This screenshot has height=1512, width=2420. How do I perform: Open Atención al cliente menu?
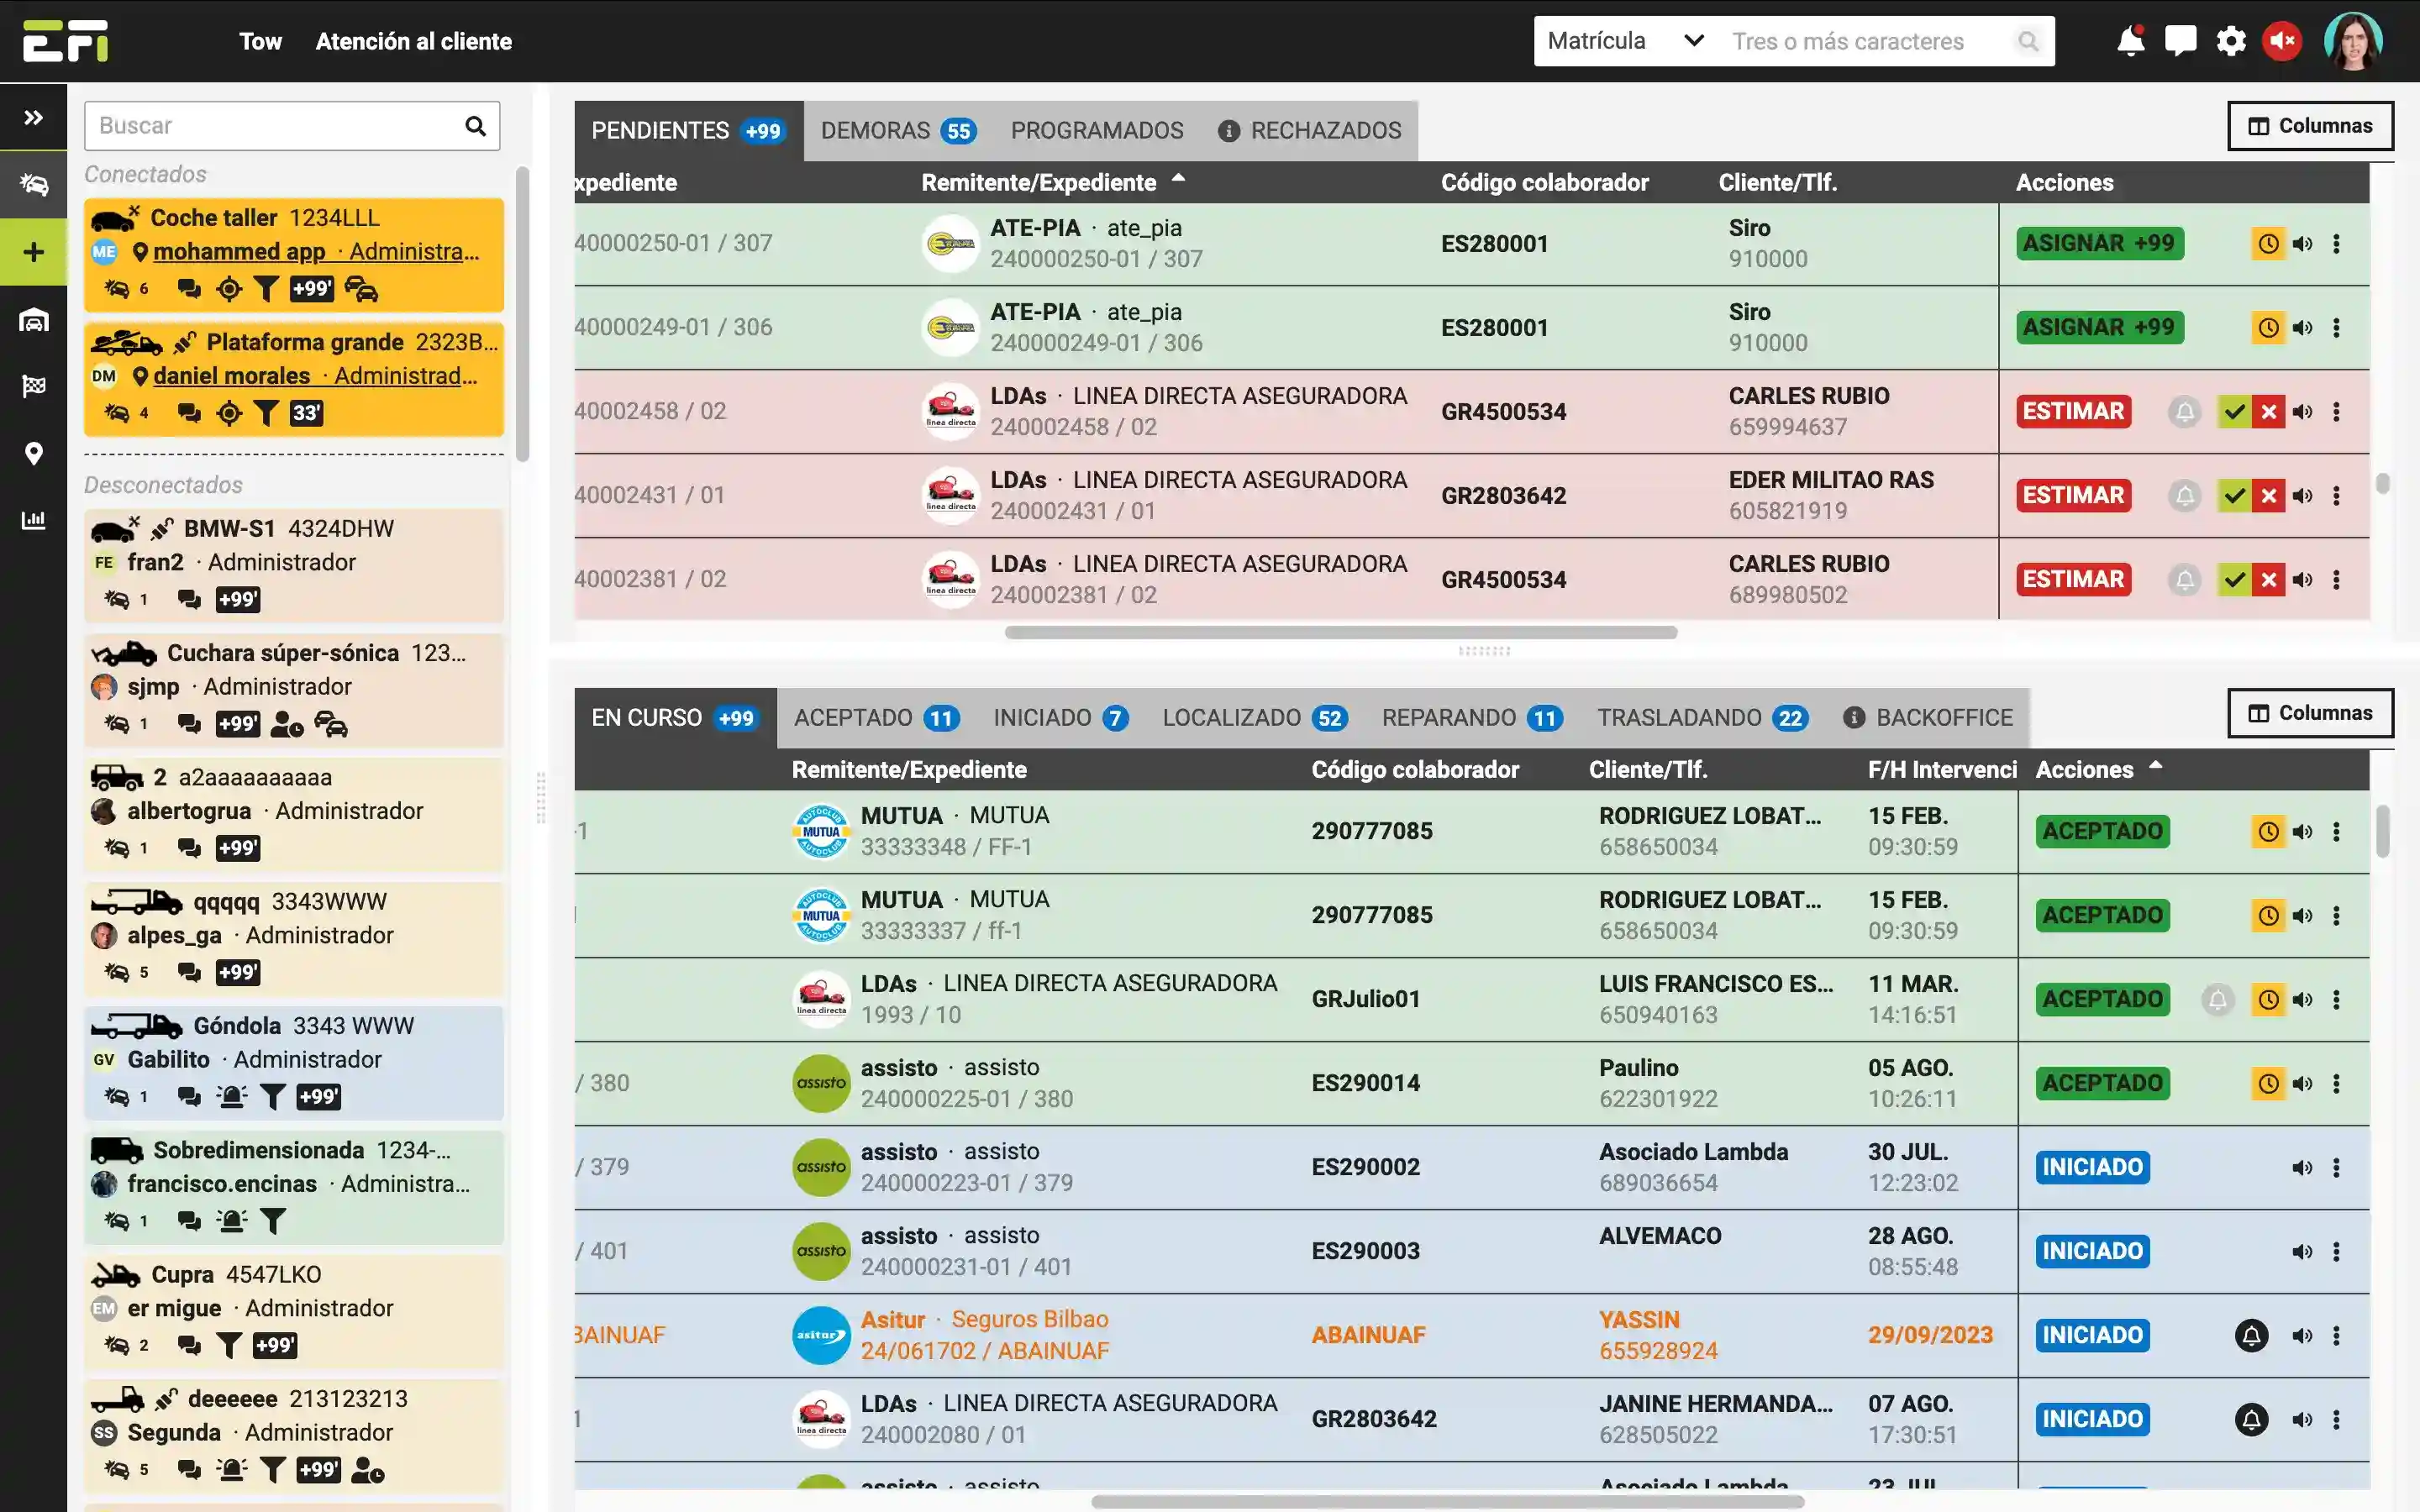point(414,41)
